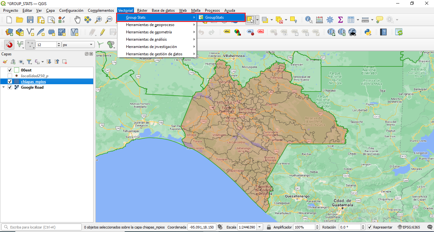This screenshot has height=232, width=434.
Task: Enable the localidad250_p layer checkbox
Action: (10, 76)
